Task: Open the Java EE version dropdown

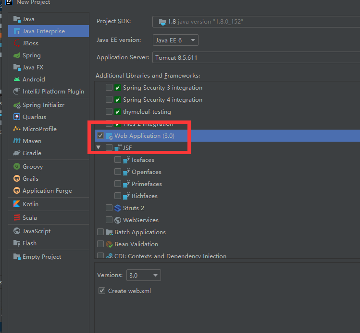Action: tap(175, 40)
